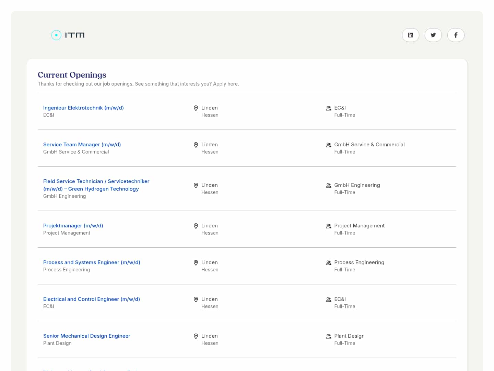View Senior Mechanical Design Engineer opening
This screenshot has width=494, height=371.
tap(87, 336)
